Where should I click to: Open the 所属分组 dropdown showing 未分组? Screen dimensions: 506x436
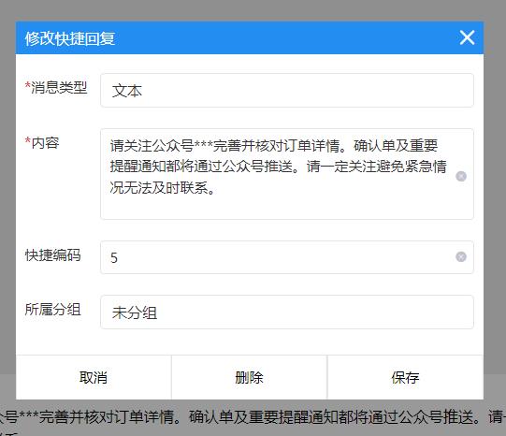point(287,312)
